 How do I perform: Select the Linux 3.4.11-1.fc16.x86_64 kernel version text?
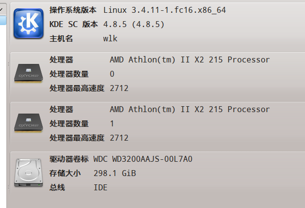[165, 10]
